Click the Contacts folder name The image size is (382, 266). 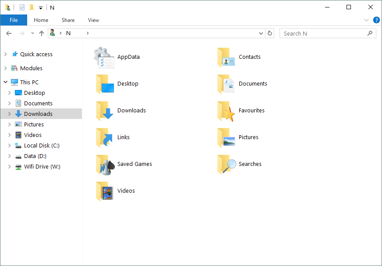pos(249,57)
